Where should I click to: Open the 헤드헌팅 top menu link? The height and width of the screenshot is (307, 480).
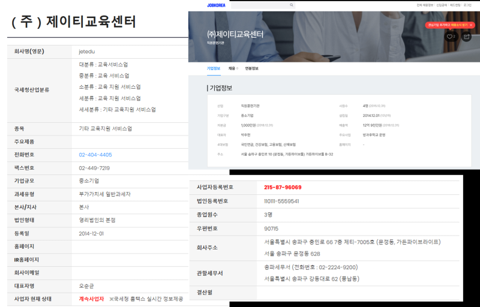tap(455, 5)
